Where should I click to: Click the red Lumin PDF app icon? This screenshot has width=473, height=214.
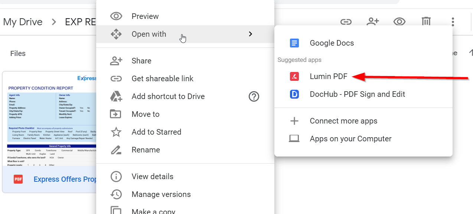coord(294,76)
